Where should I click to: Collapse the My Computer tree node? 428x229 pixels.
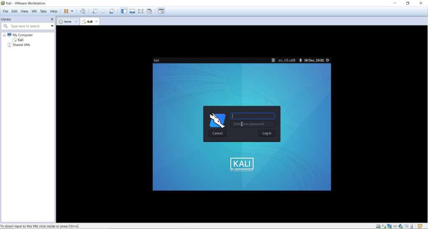[x=4, y=35]
